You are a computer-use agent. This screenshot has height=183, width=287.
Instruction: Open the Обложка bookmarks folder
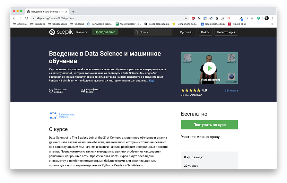coord(77,24)
